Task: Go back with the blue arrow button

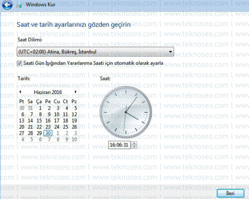Action: 7,5
